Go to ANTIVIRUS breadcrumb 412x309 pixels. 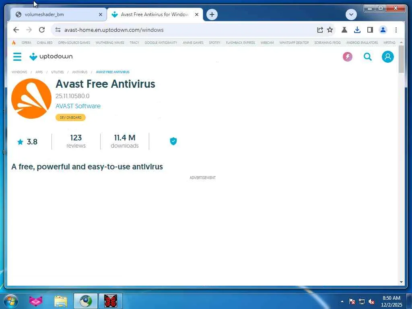point(80,72)
